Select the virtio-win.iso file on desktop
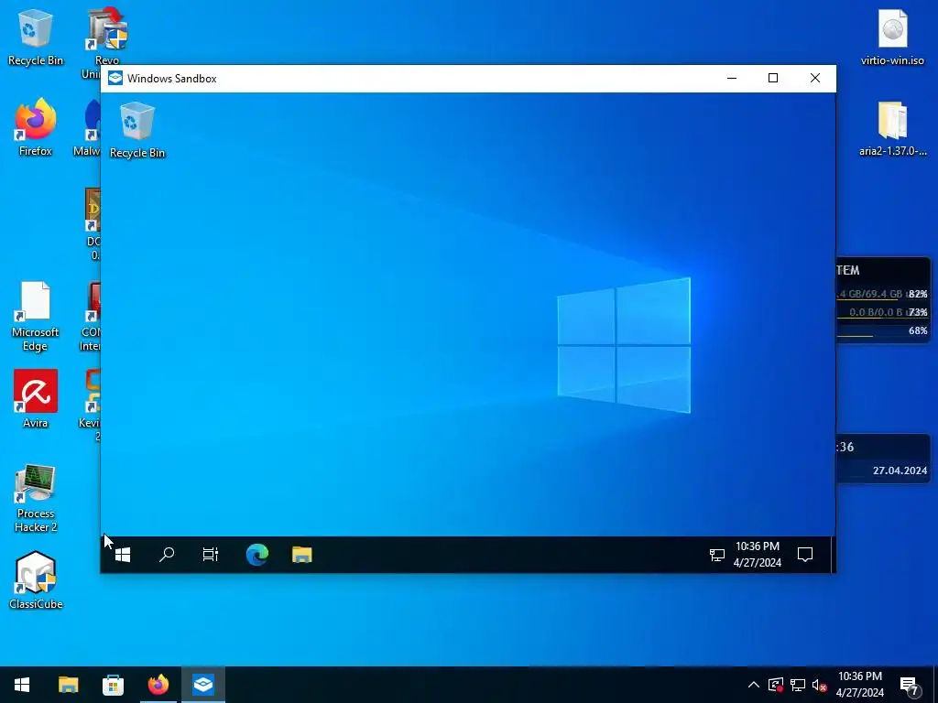Screen dimensions: 938x703 pyautogui.click(x=892, y=37)
